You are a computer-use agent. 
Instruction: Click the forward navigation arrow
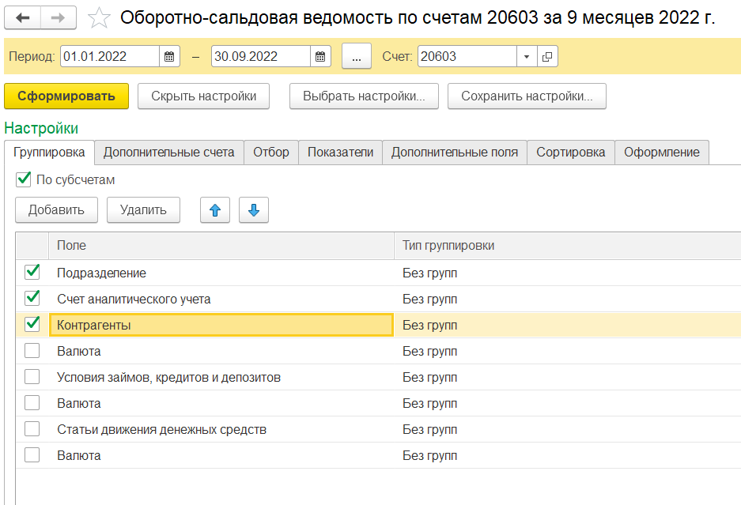coord(59,17)
